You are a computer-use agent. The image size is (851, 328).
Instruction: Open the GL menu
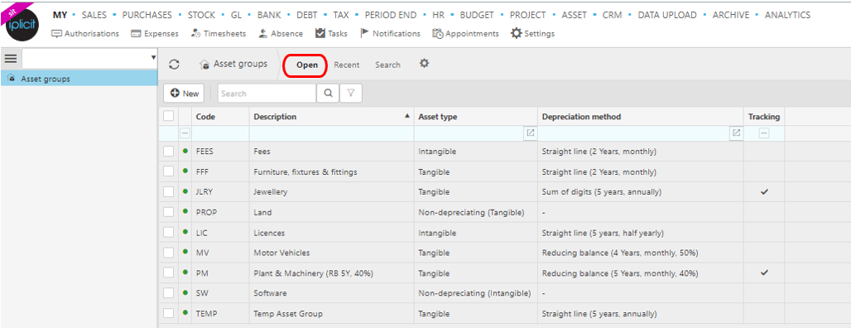tap(236, 15)
